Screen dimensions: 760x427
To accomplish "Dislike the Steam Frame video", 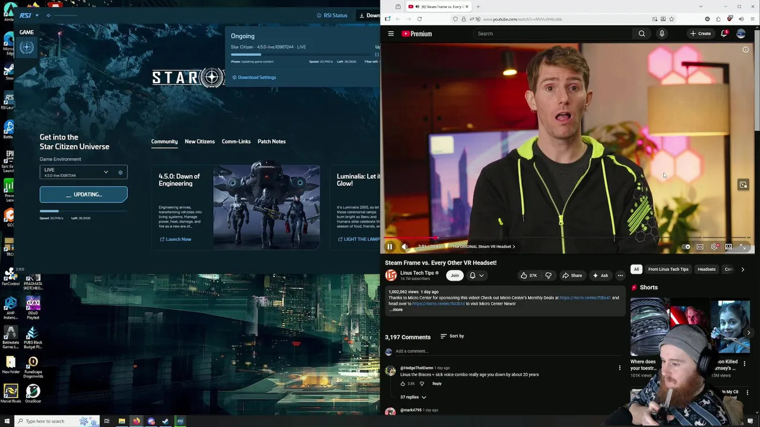I will point(548,275).
